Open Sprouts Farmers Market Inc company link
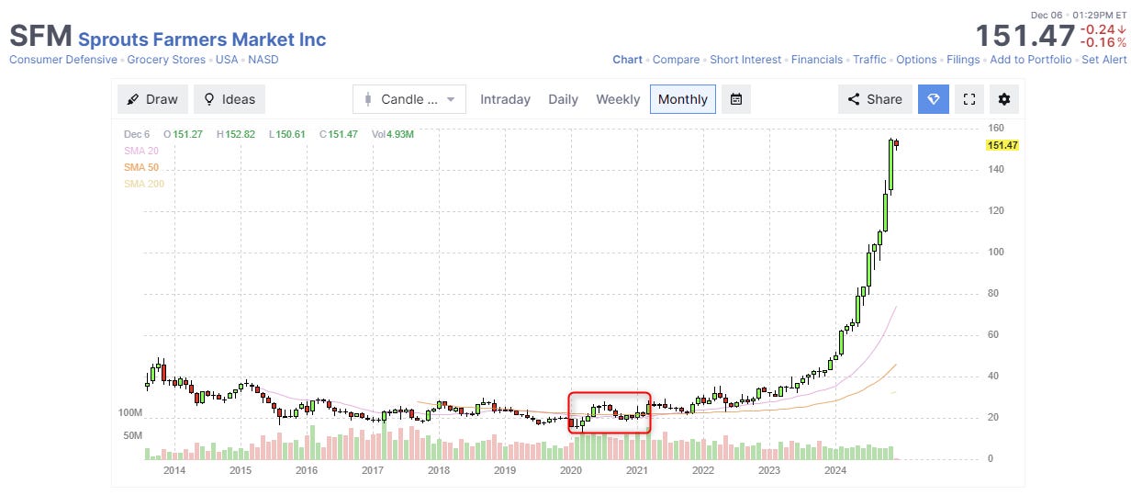 click(202, 39)
